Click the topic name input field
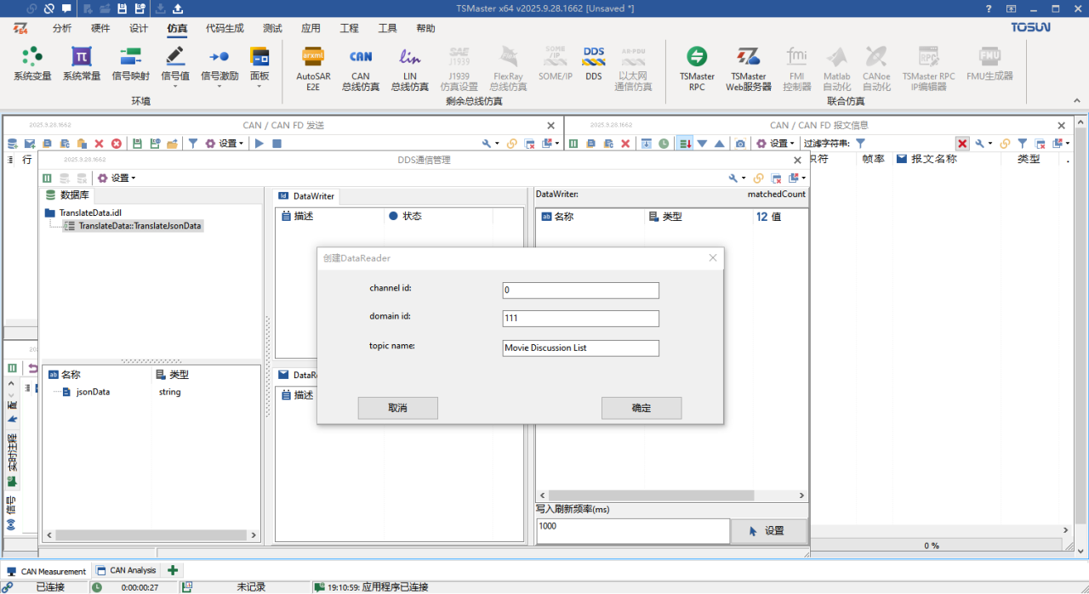The width and height of the screenshot is (1089, 594). click(580, 348)
